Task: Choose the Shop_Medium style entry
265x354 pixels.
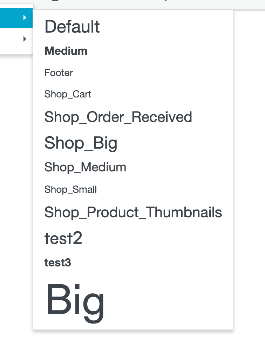Action: pos(85,167)
